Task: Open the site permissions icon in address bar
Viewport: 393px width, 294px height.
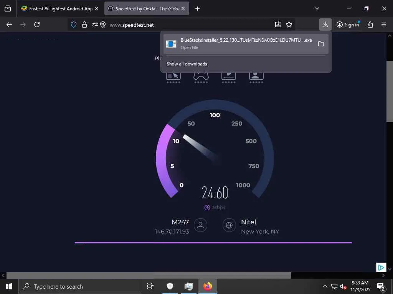Action: (95, 24)
